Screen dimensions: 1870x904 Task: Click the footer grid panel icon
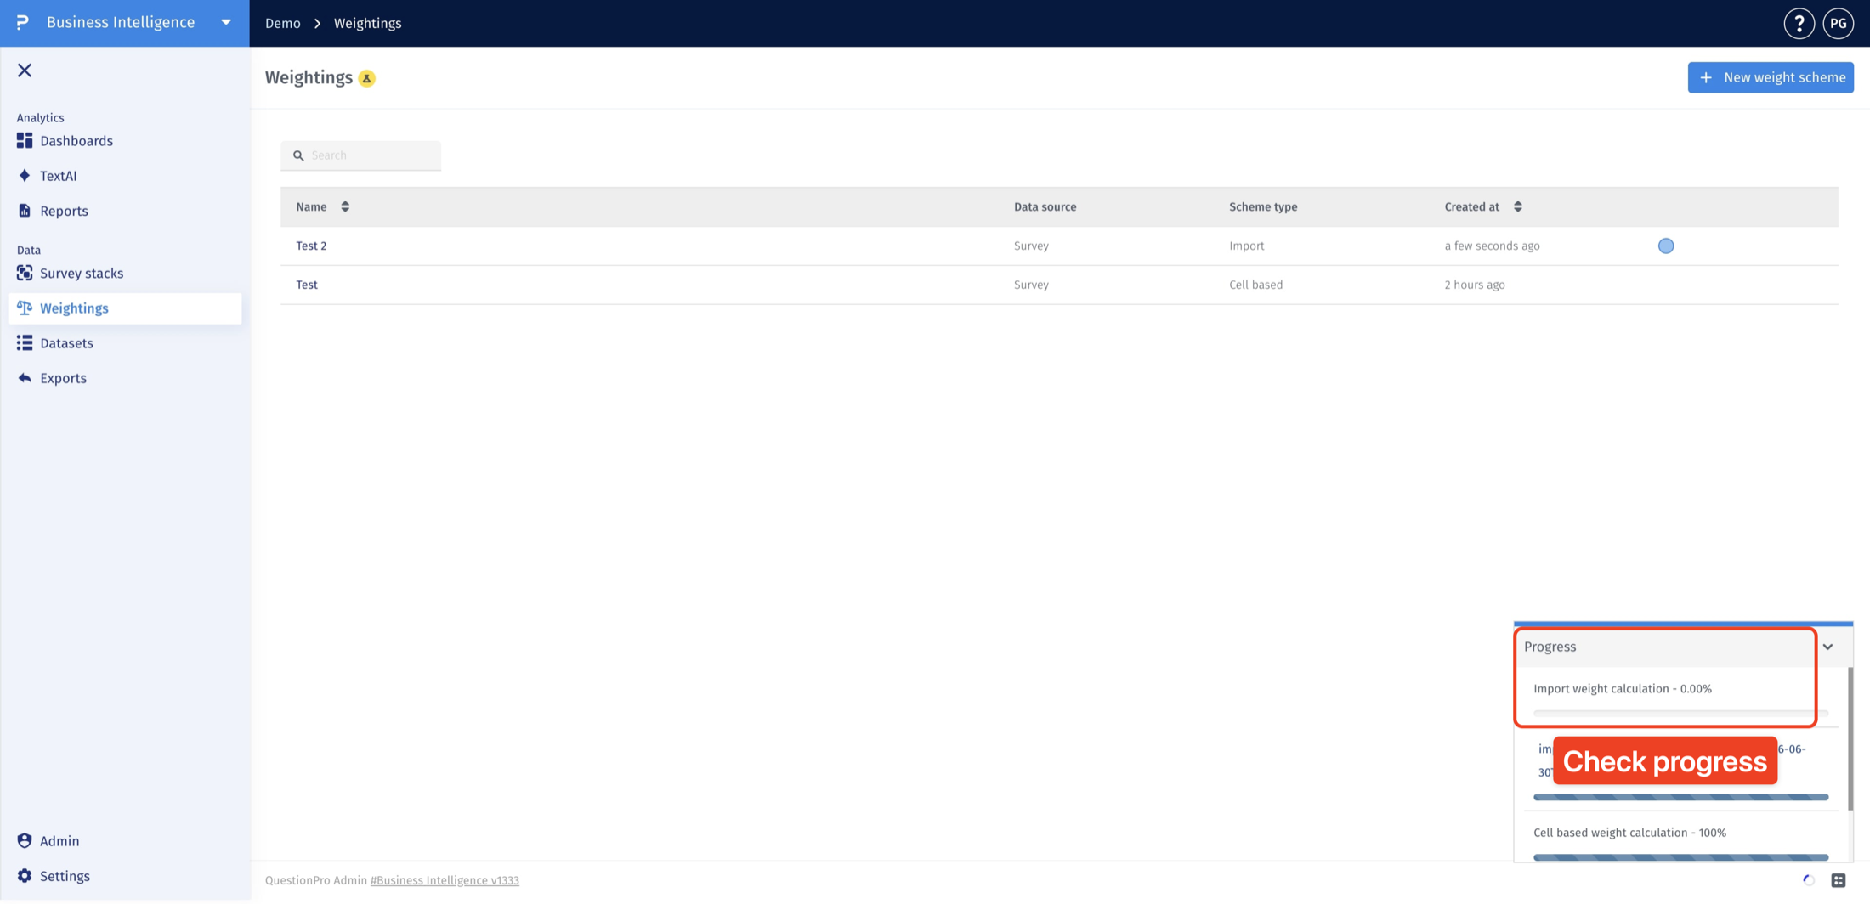click(1838, 880)
